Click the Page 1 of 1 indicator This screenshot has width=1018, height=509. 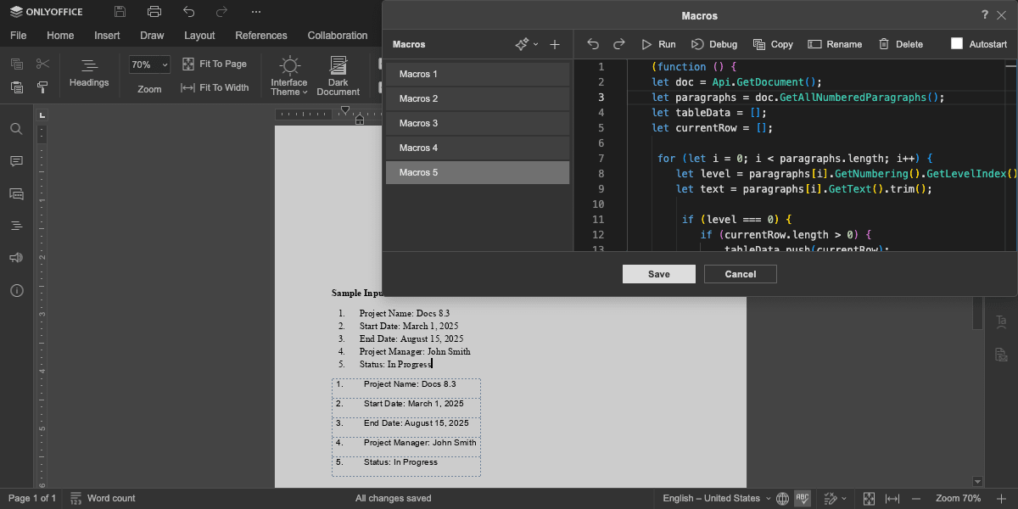click(x=32, y=499)
